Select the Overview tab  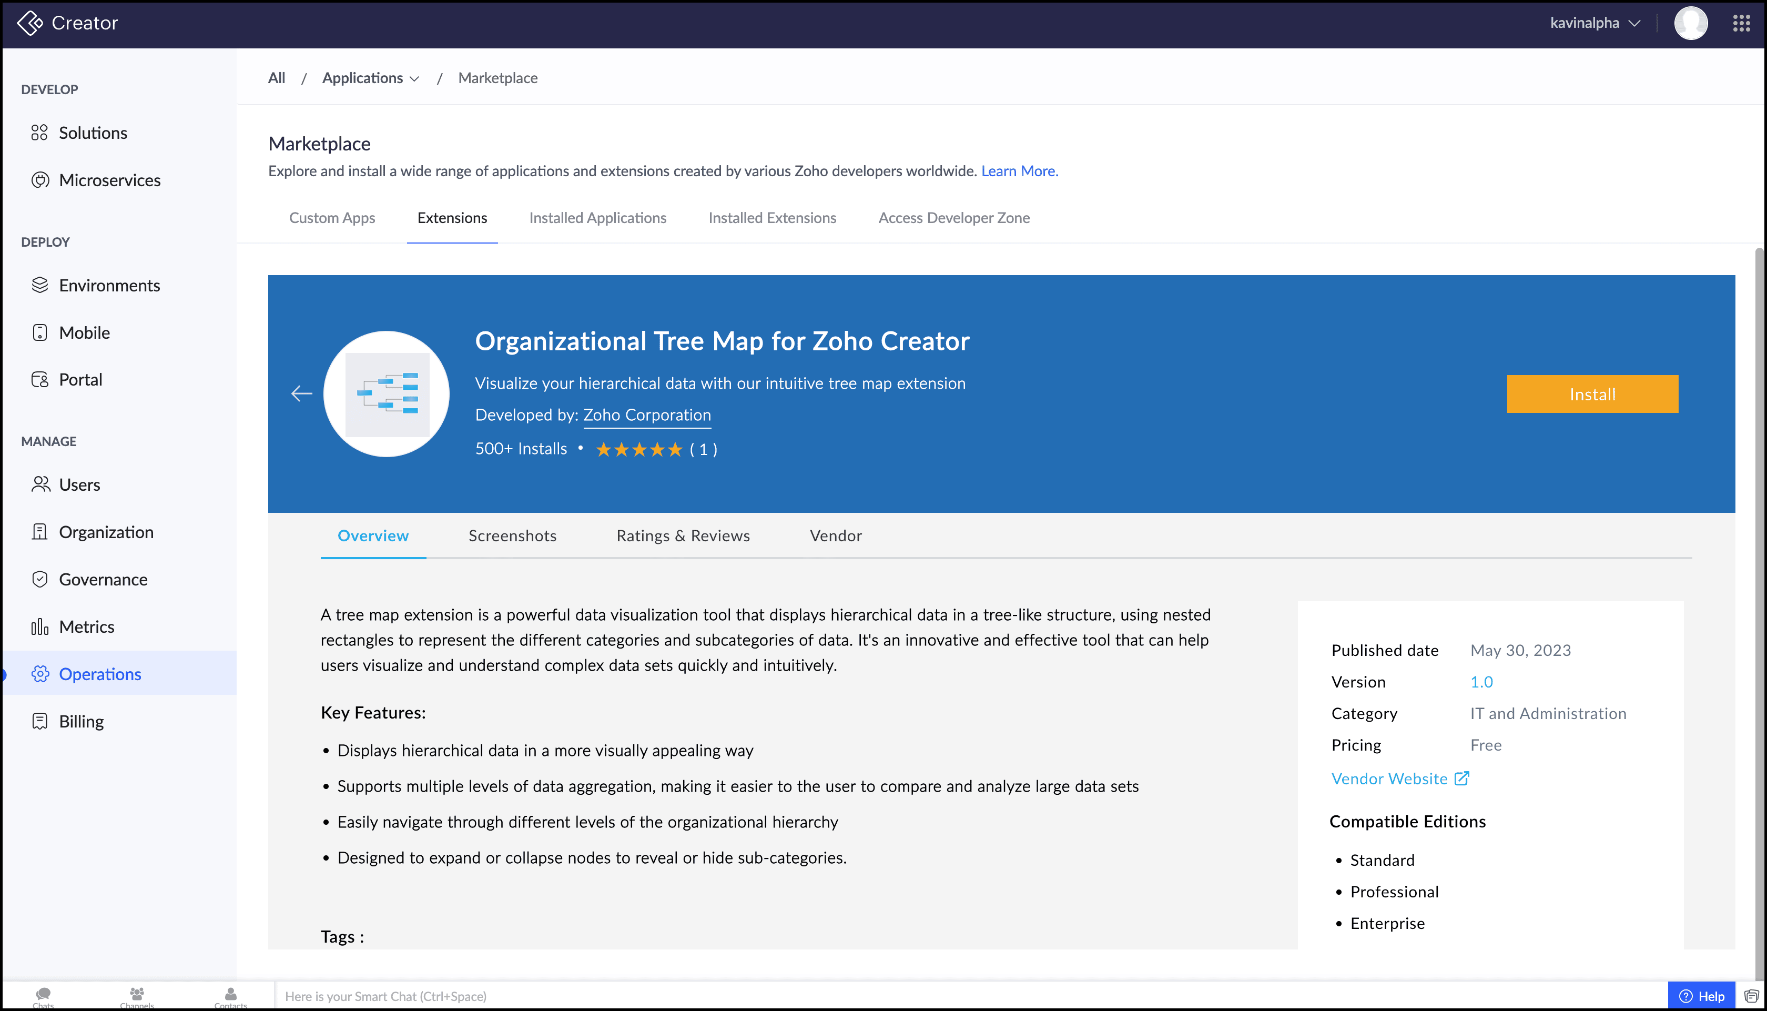pos(373,536)
